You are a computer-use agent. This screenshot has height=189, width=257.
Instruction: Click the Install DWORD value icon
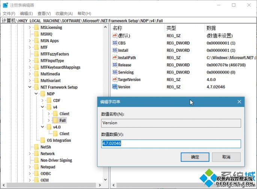[x=114, y=50]
